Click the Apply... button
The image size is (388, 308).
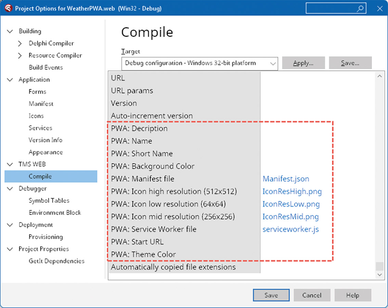[x=303, y=63]
